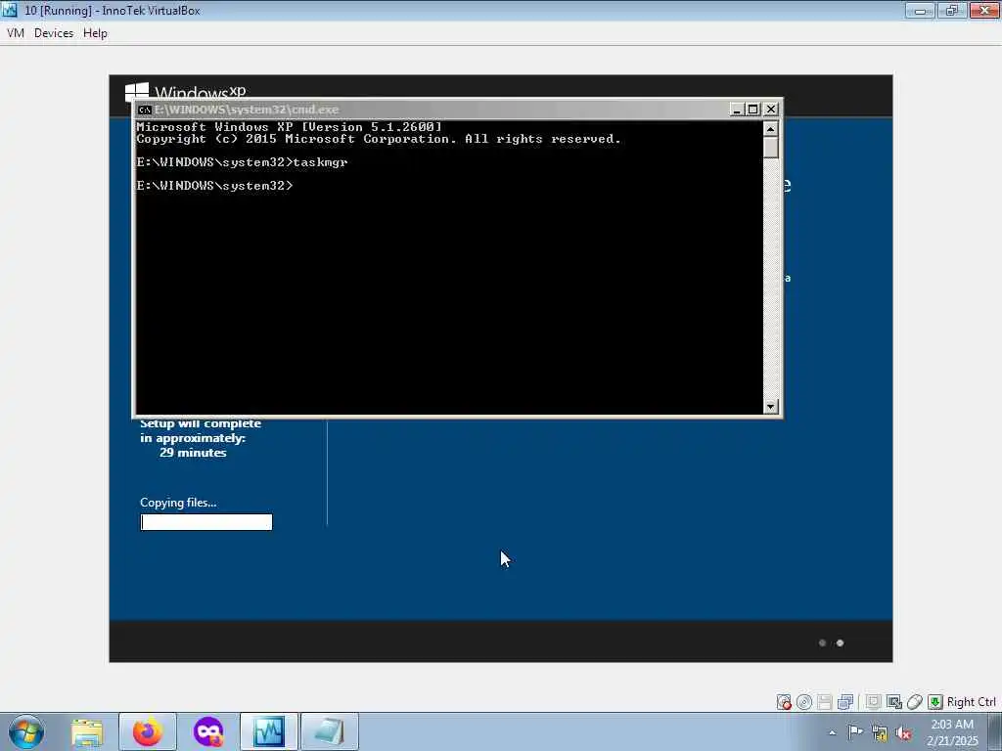Close the cmd.exe window
Image resolution: width=1002 pixels, height=751 pixels.
771,110
